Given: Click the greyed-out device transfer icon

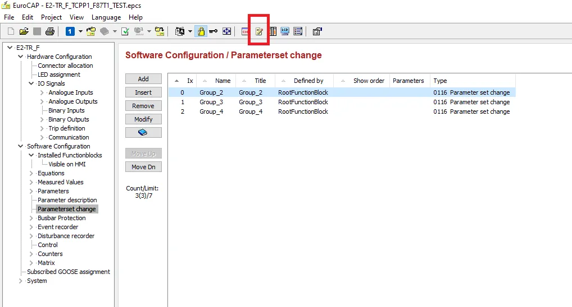Looking at the screenshot, I should [x=139, y=31].
